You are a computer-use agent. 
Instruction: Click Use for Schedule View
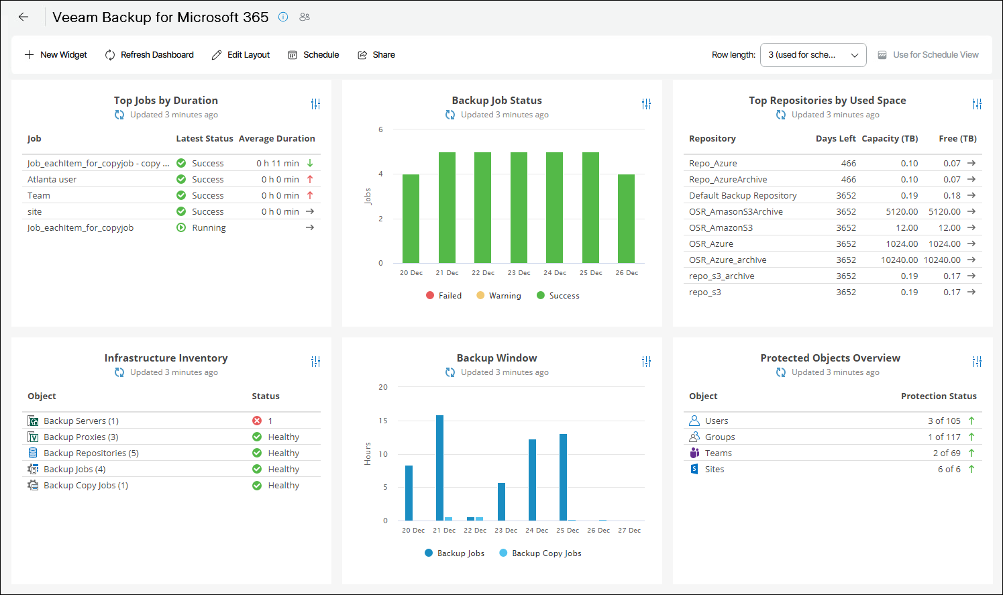point(929,55)
